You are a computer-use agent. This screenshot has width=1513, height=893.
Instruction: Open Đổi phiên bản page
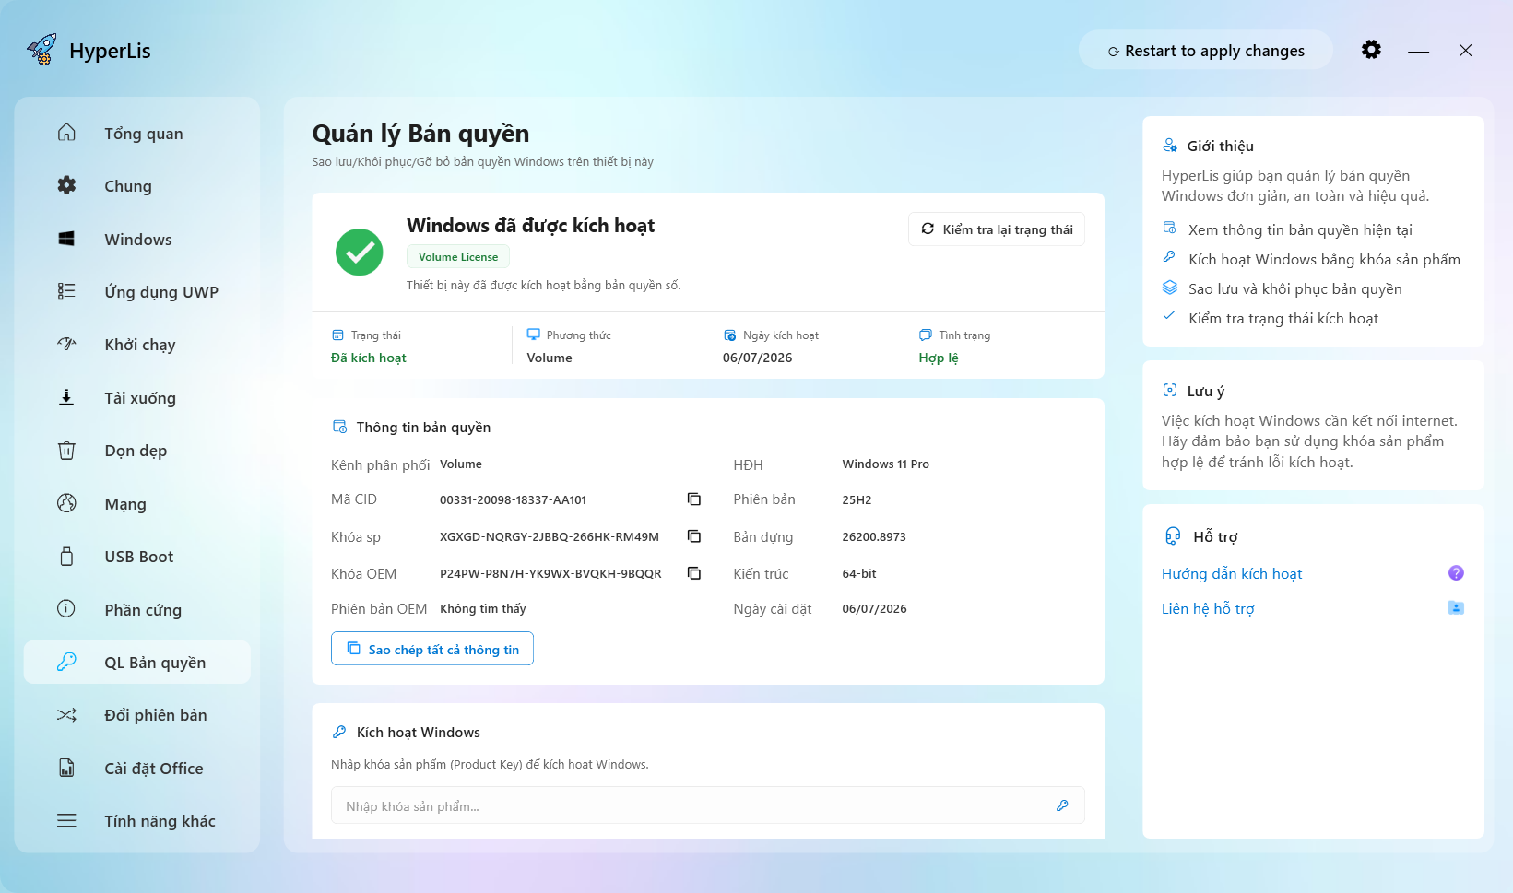click(137, 715)
